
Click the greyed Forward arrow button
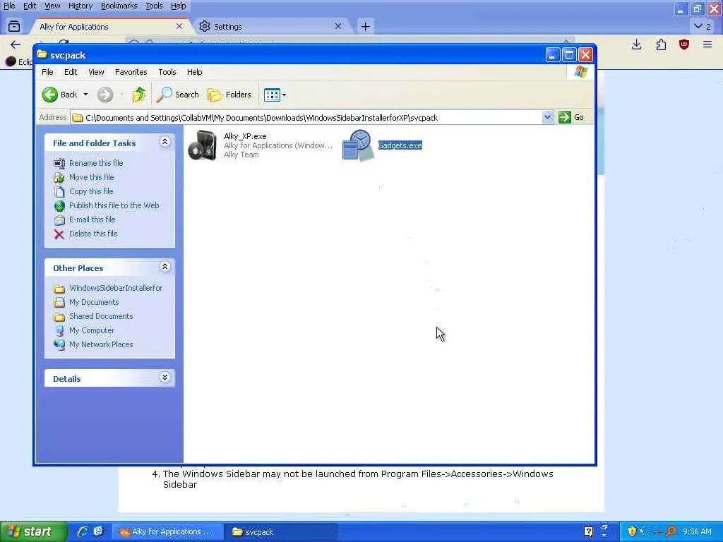(105, 95)
